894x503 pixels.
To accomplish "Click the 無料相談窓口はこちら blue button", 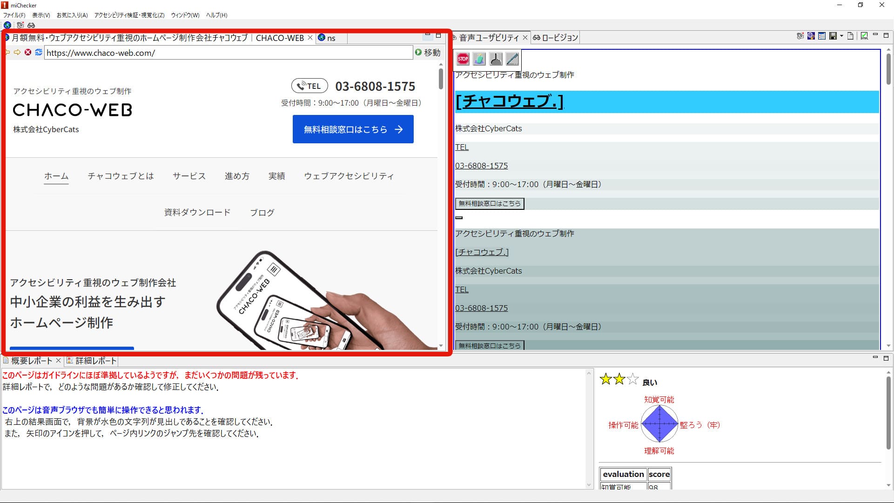I will pos(353,129).
